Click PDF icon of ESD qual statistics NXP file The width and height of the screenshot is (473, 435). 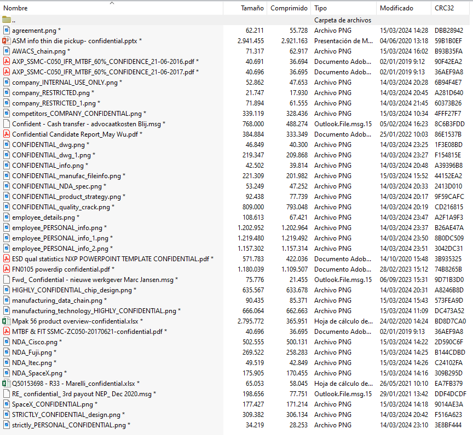(x=7, y=259)
